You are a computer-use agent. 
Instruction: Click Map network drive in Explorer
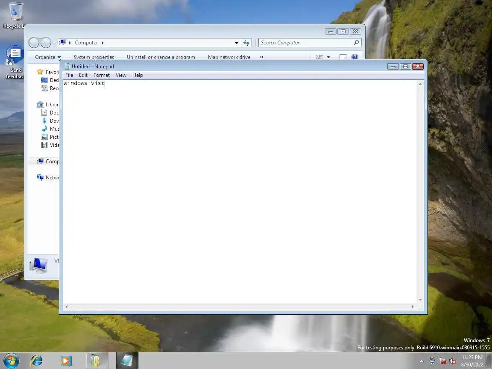click(x=229, y=57)
